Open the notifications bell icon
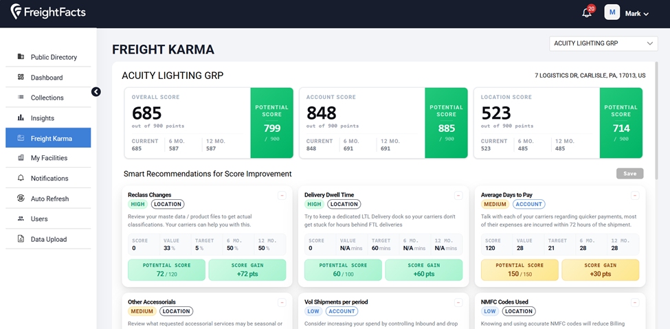This screenshot has width=670, height=329. [x=587, y=13]
